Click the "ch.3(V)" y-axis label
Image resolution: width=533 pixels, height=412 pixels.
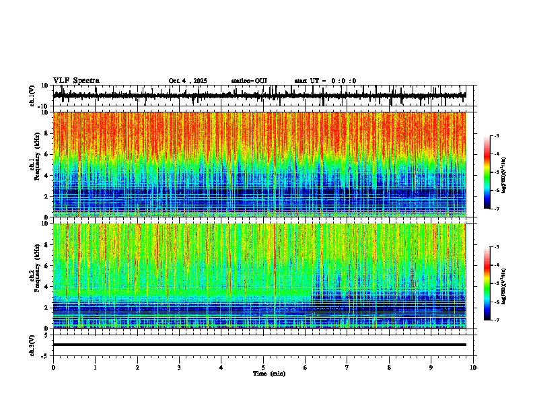[x=32, y=345]
